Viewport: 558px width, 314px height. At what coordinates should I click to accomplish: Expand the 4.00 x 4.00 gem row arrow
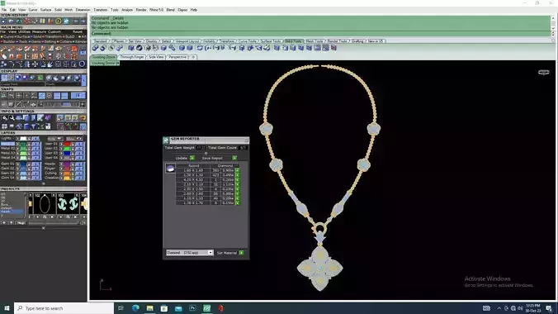point(238,180)
